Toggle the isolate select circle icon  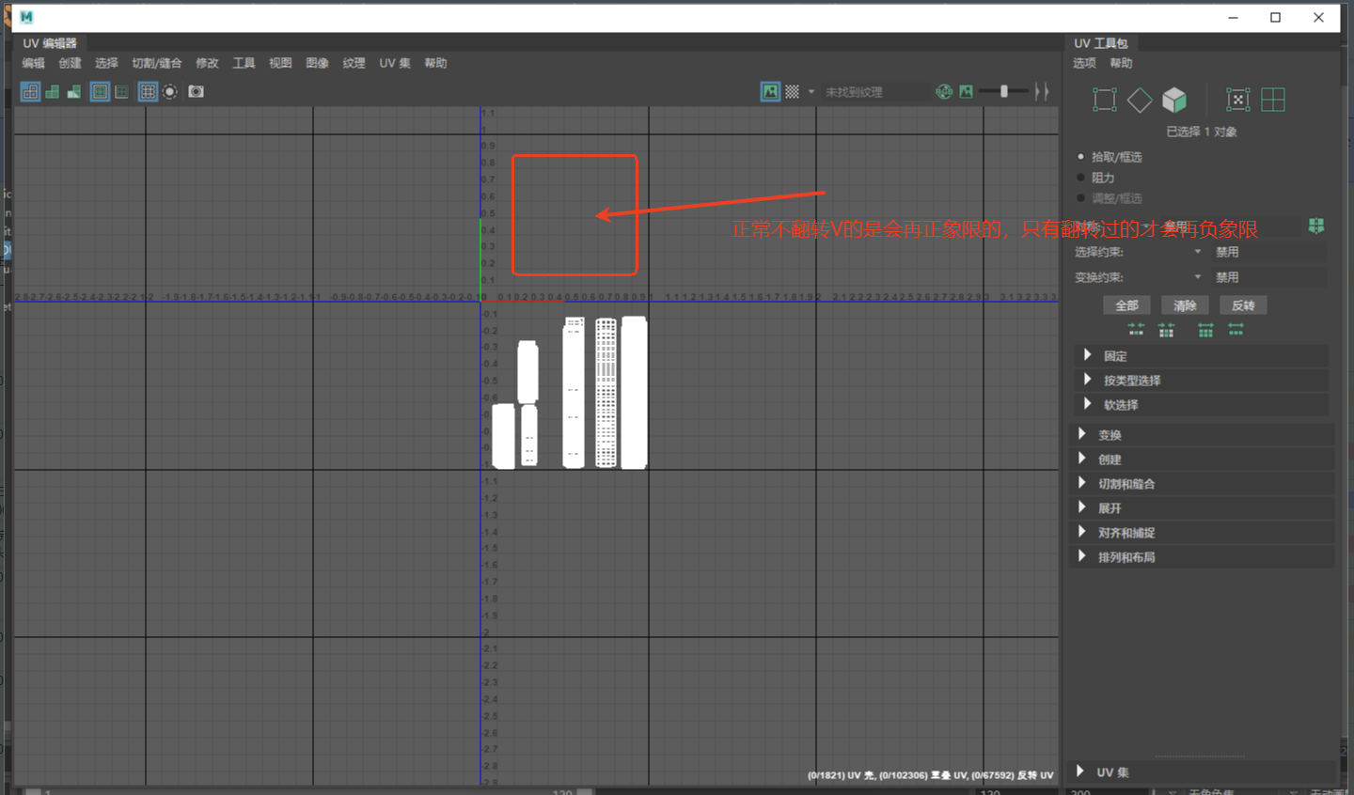point(170,91)
